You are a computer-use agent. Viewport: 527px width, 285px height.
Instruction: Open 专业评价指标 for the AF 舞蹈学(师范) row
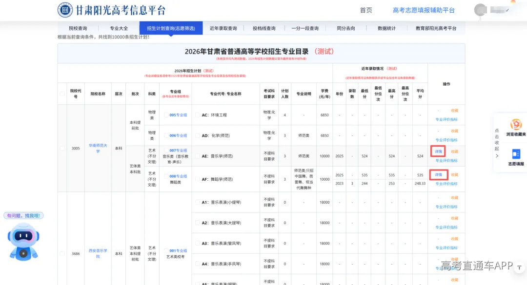point(446,184)
